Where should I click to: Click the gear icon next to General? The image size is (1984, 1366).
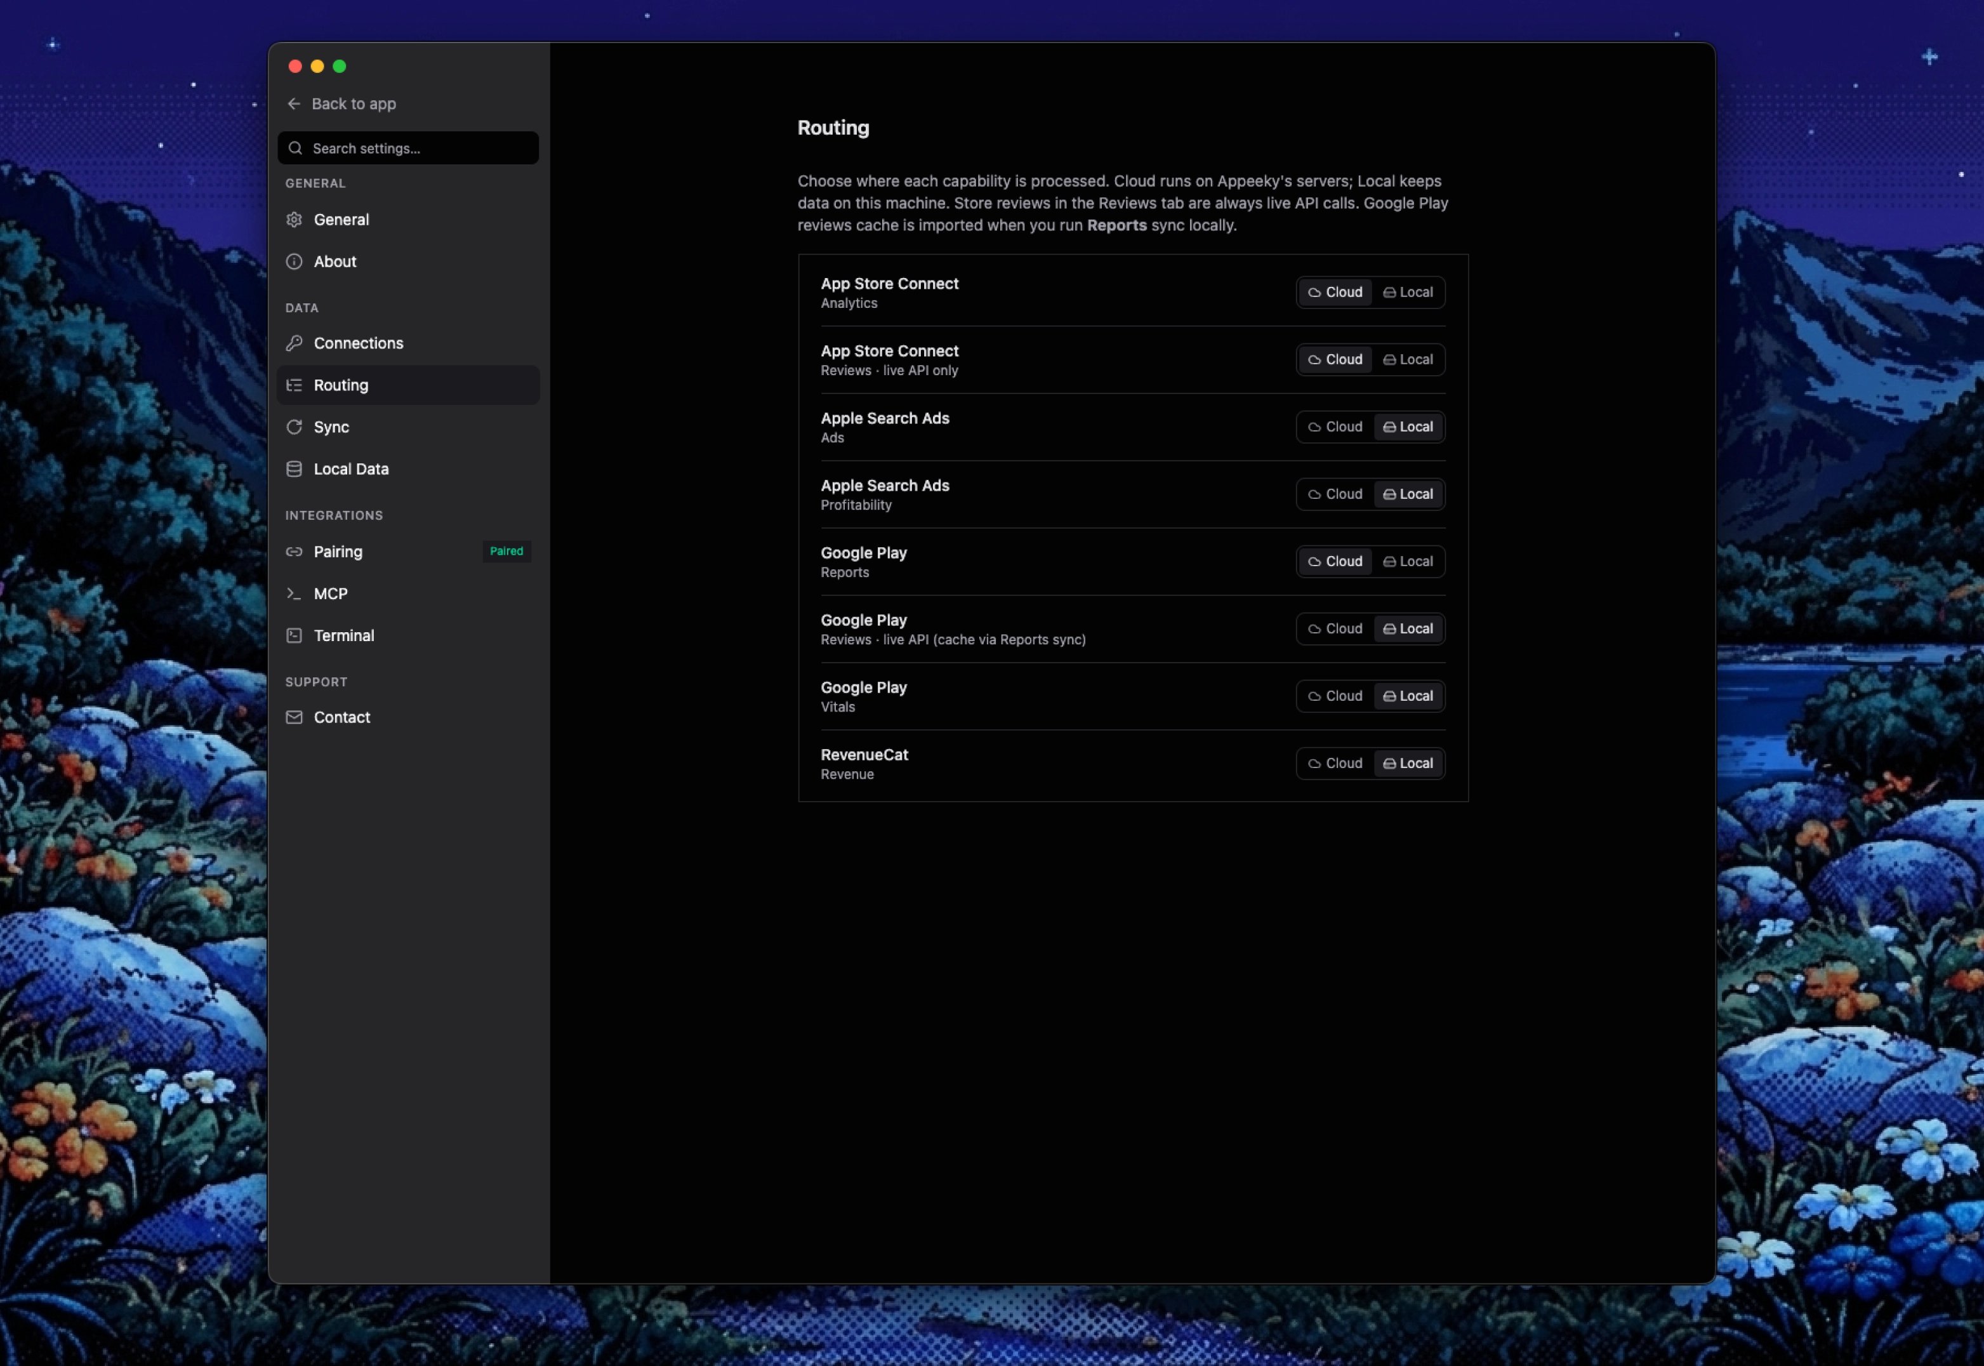click(x=294, y=220)
